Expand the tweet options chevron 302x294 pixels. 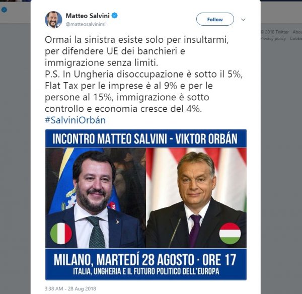[x=243, y=20]
